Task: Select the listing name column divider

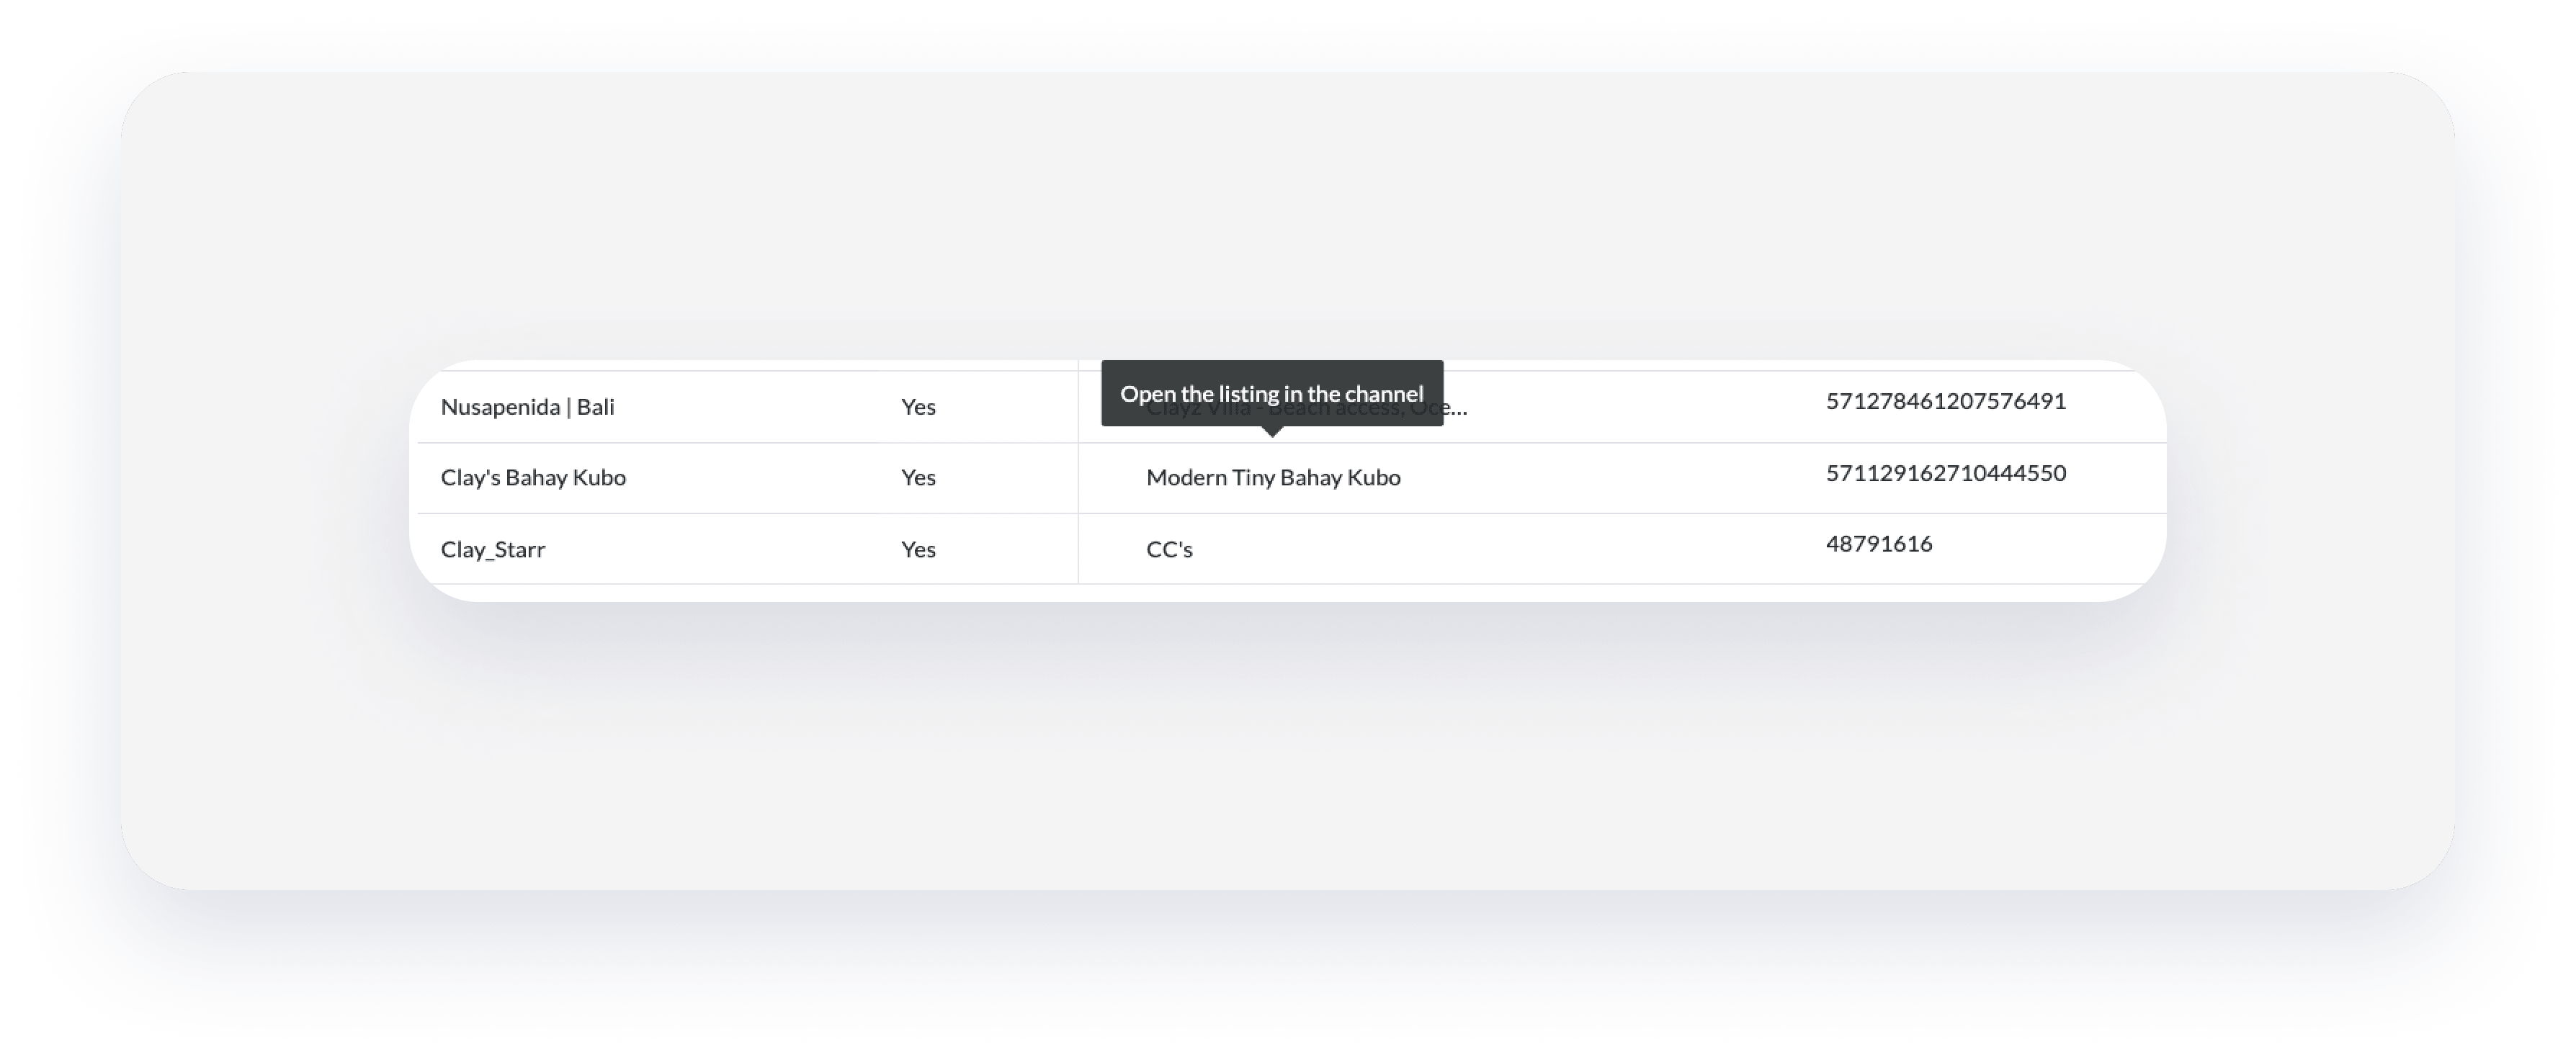Action: pyautogui.click(x=1078, y=478)
